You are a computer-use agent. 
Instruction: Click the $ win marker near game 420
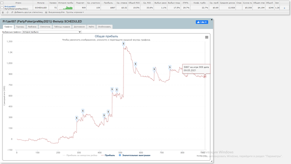click(104, 116)
